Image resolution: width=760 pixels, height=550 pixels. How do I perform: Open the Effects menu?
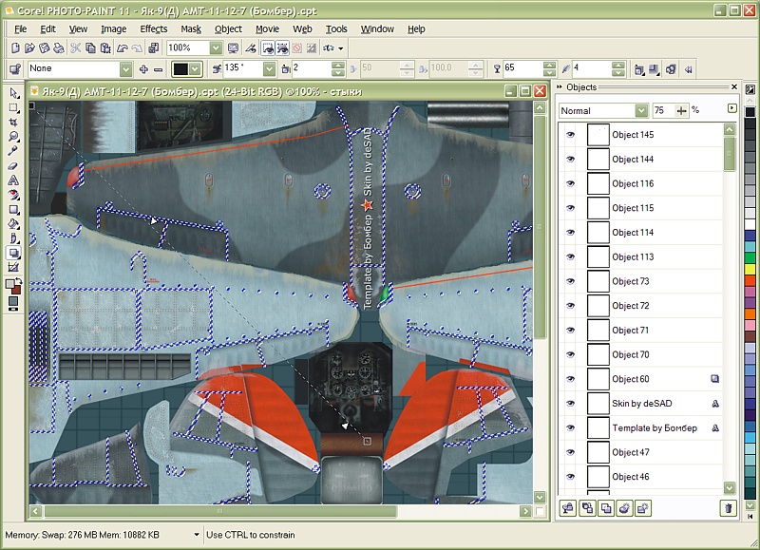(x=153, y=29)
